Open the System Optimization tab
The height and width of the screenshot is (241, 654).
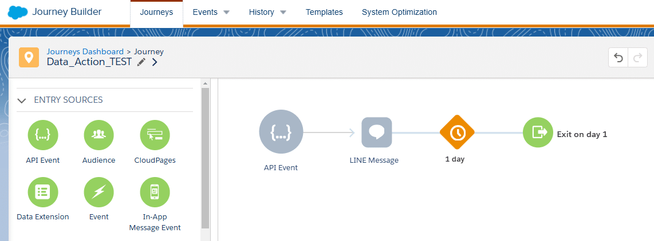[399, 12]
